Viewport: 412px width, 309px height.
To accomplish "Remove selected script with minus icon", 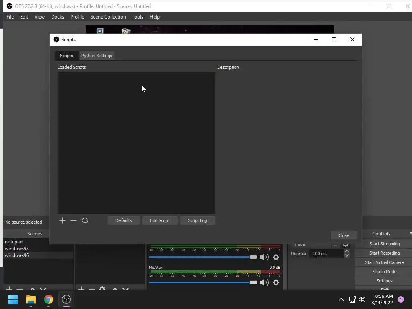I will (74, 220).
